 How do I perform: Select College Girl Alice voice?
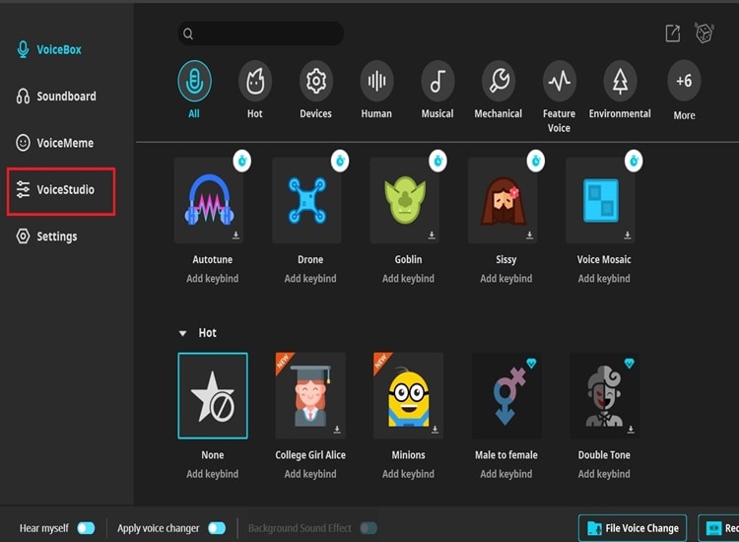pyautogui.click(x=310, y=395)
